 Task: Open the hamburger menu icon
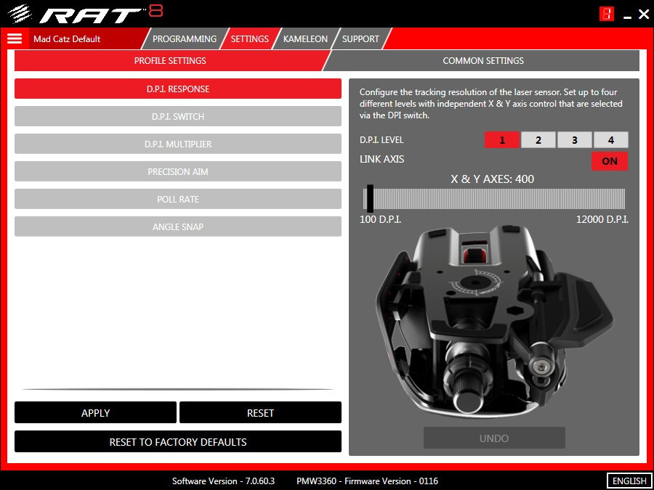click(x=15, y=38)
